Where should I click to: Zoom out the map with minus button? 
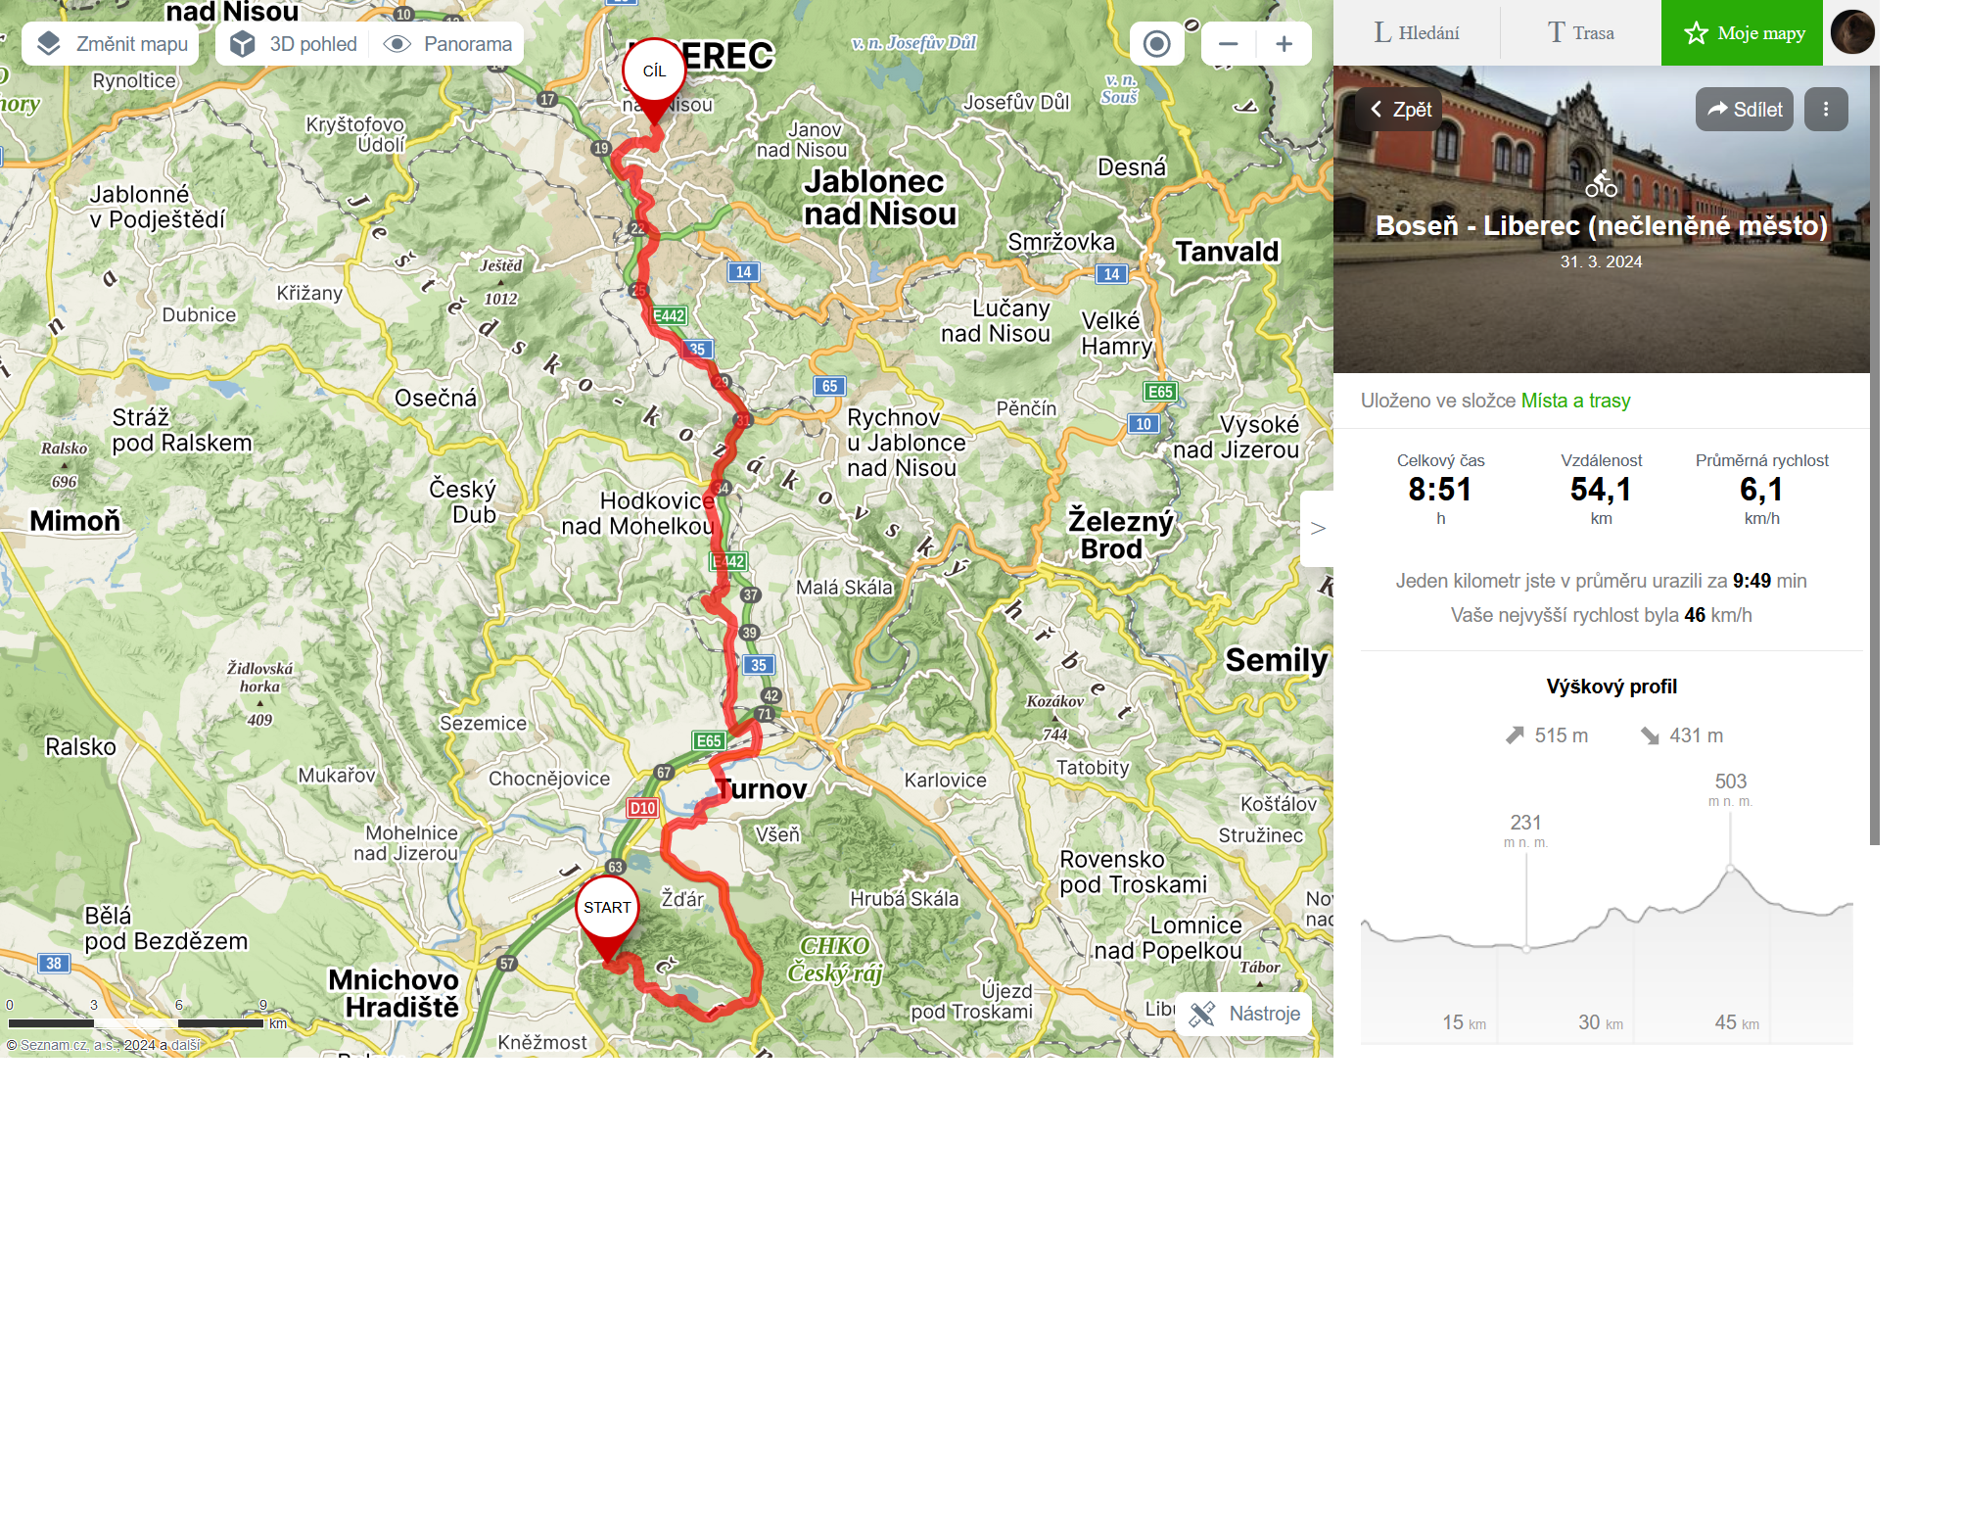pos(1229,44)
